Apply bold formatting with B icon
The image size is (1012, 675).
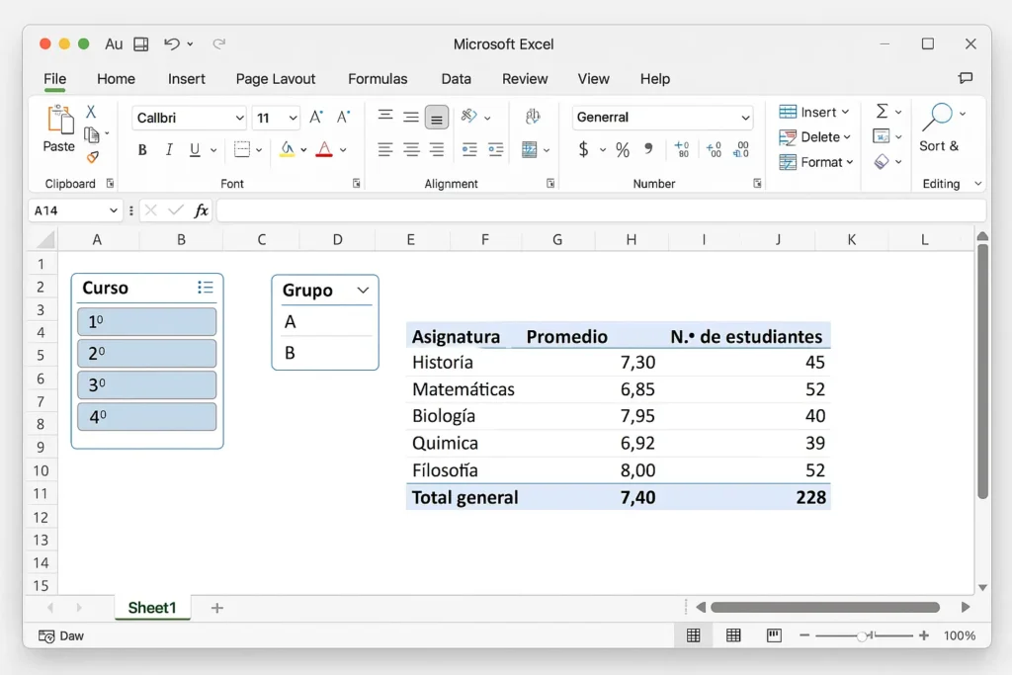click(142, 150)
